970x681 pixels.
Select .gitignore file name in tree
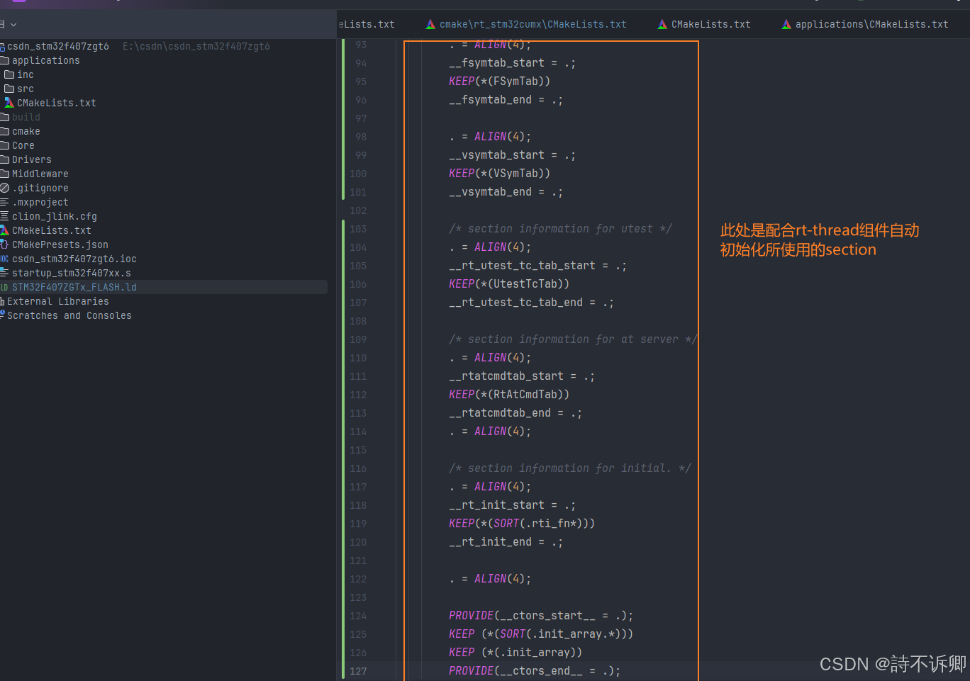[x=40, y=188]
